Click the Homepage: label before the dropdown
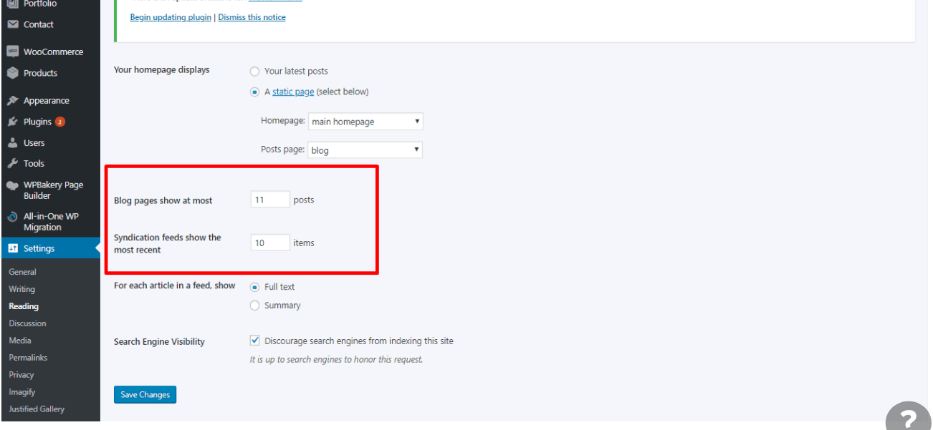This screenshot has width=933, height=430. click(x=283, y=121)
